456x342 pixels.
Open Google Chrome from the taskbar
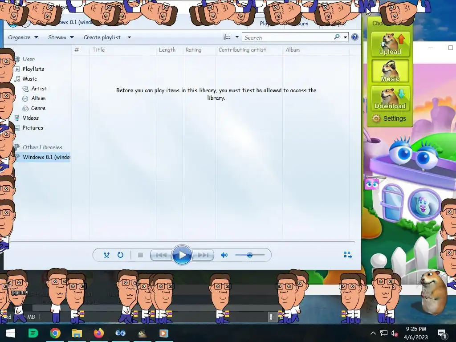pos(55,333)
